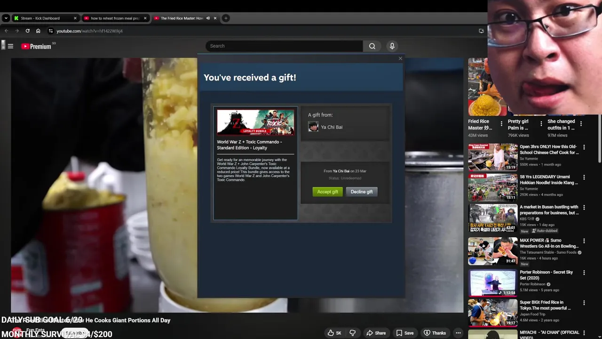Open 'Open 3hrs ONLY! How this Old-School' title

[x=549, y=150]
